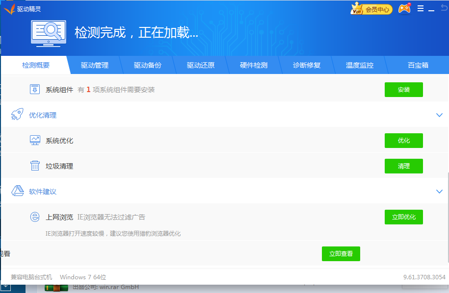Click the 软件建议 triangle icon

[18, 192]
